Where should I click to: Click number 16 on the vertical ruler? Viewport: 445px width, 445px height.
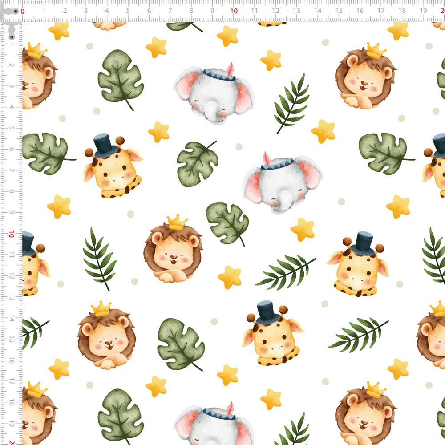pos(12,360)
